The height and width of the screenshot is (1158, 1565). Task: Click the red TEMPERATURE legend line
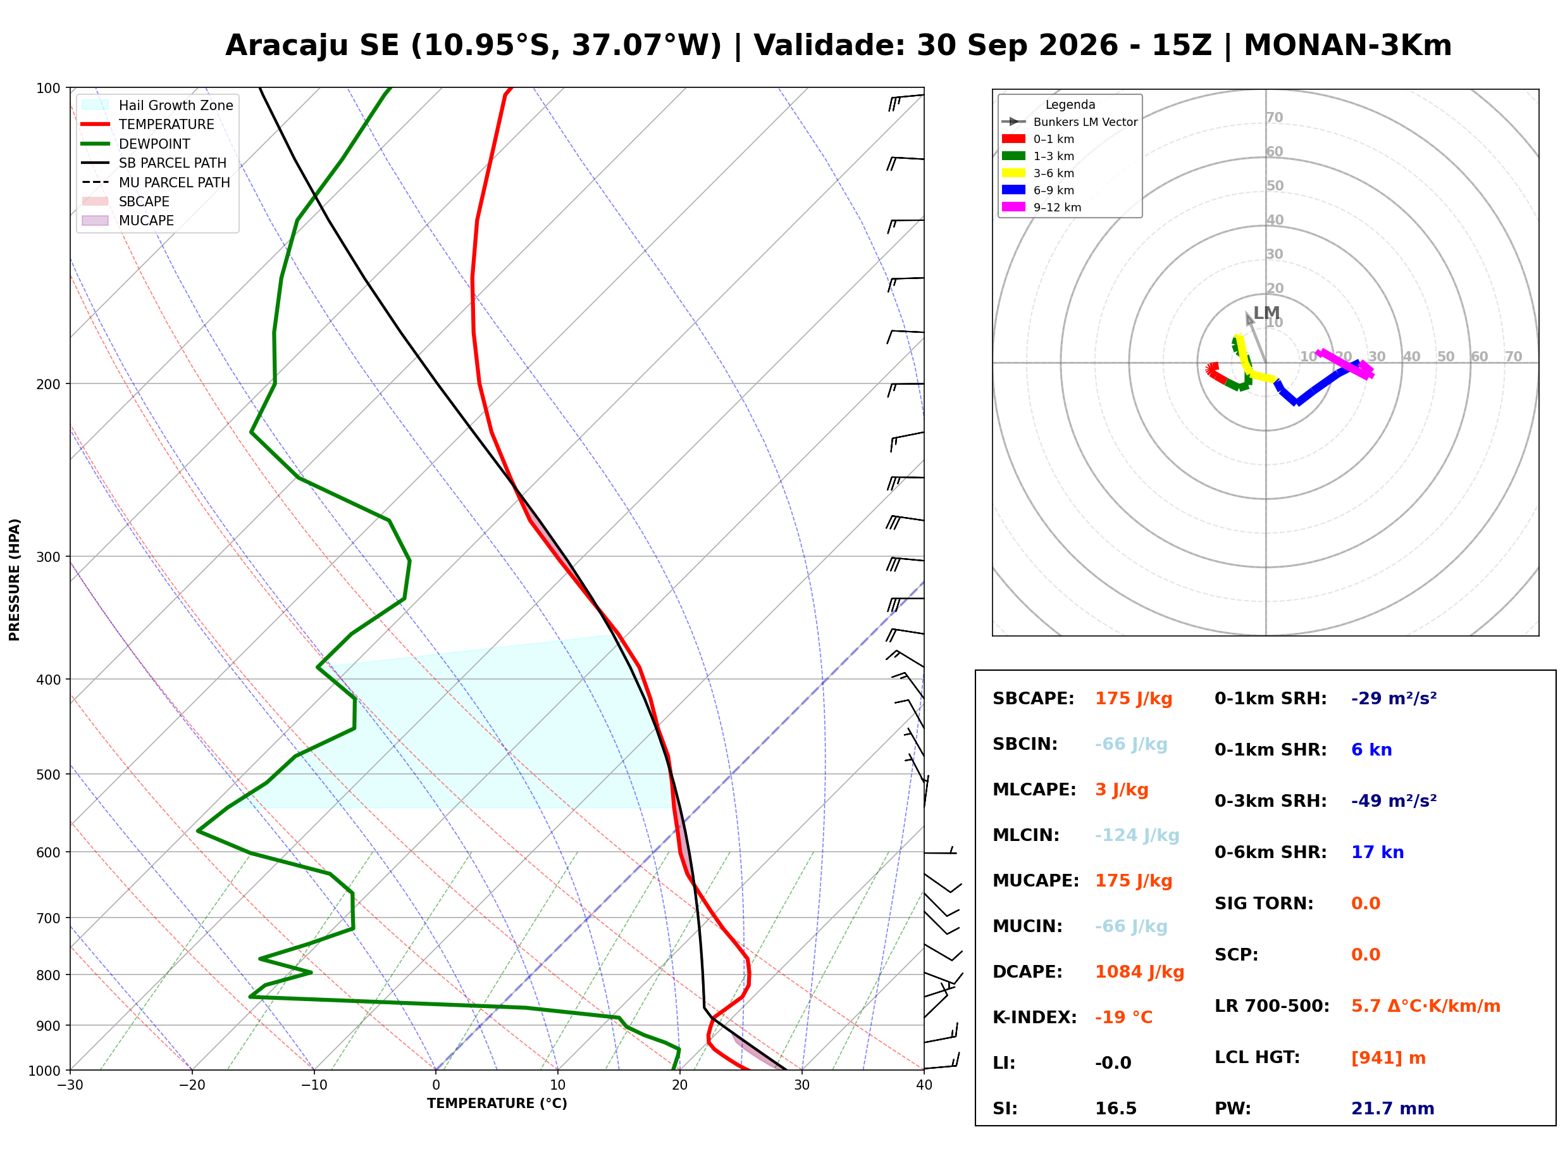(96, 124)
